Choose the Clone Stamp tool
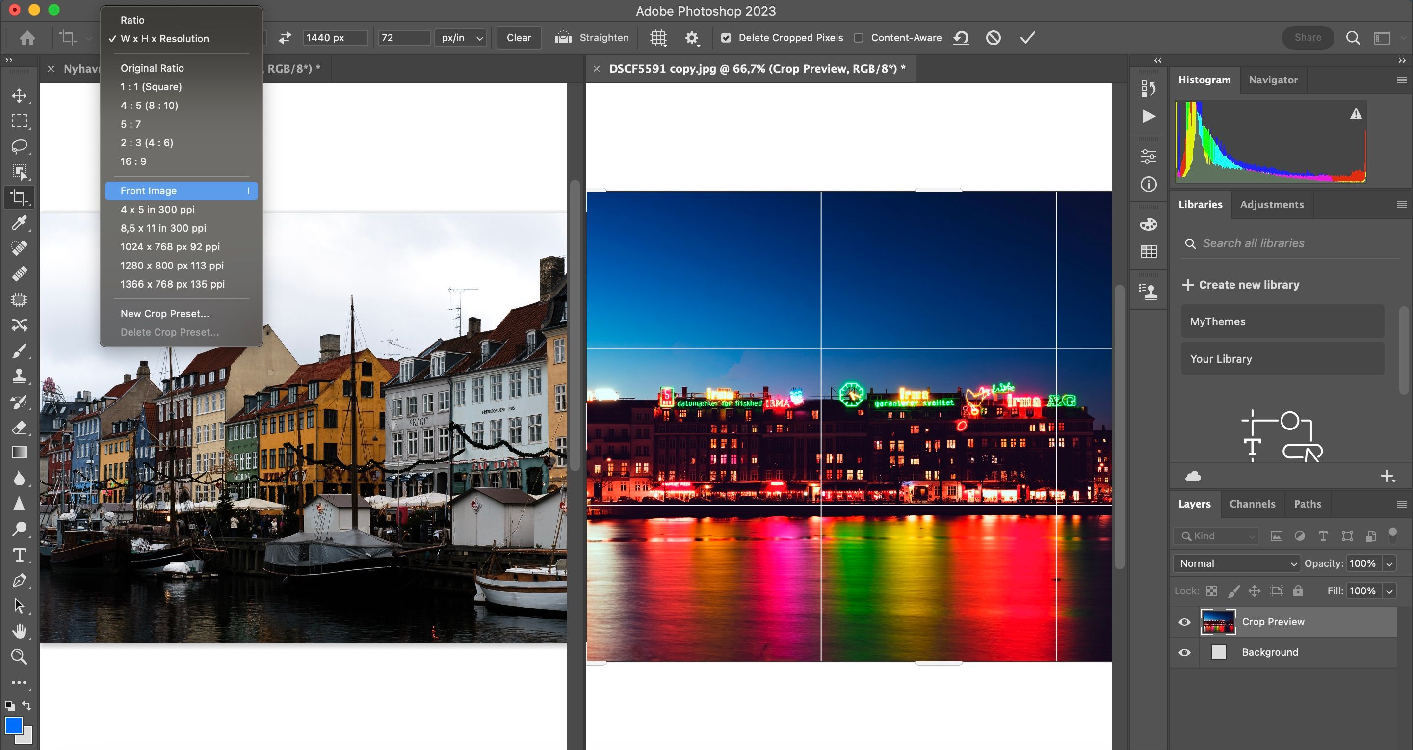This screenshot has height=750, width=1413. pos(19,376)
